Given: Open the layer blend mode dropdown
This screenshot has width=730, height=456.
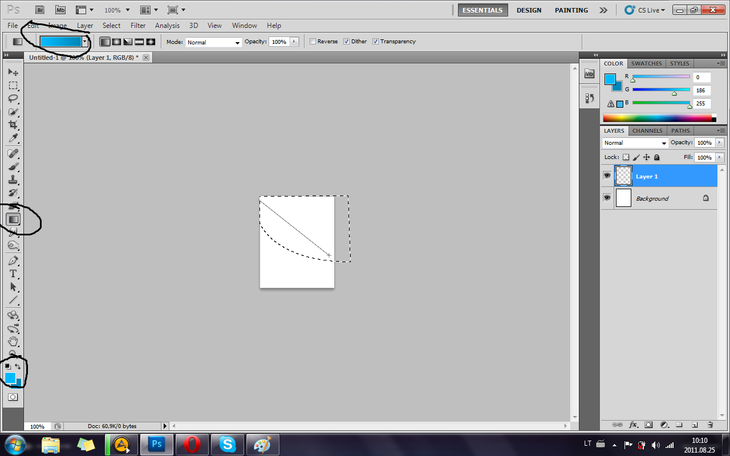Looking at the screenshot, I should click(x=635, y=143).
